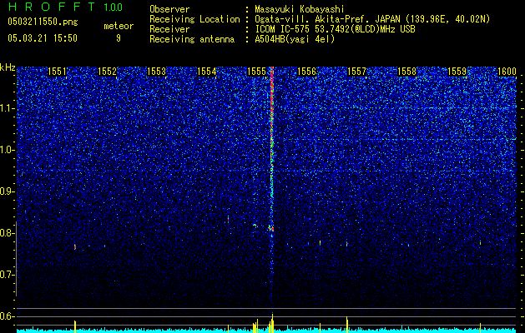Screen dimensions: 525x333
Task: Click the 1557 time marker
Action: pyautogui.click(x=357, y=72)
